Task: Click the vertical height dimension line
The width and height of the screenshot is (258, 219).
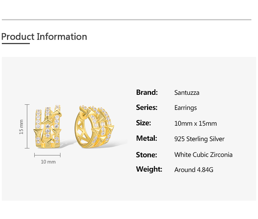Action: coord(27,126)
